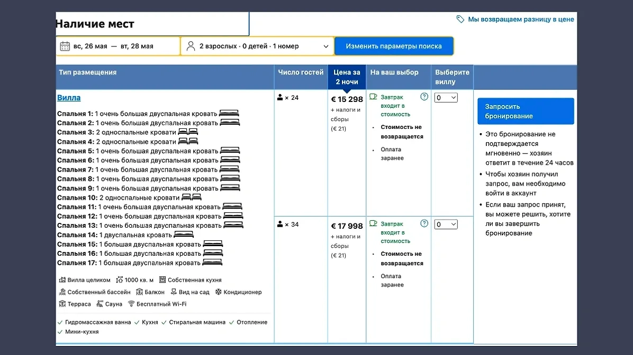
Task: Open villa quantity dropdown for 34 guests
Action: (446, 225)
